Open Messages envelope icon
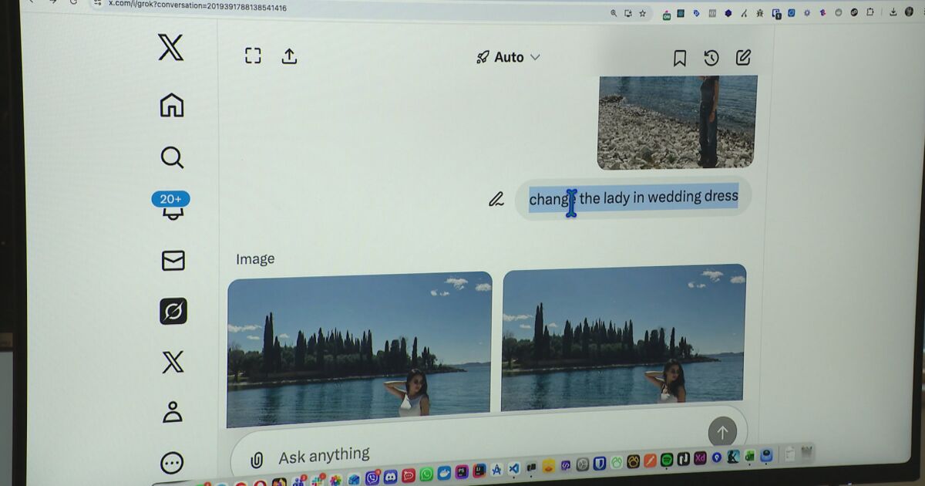The image size is (925, 486). 173,261
